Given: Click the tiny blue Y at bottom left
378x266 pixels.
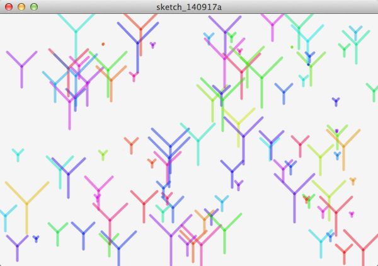Looking at the screenshot, I should click(x=36, y=239).
